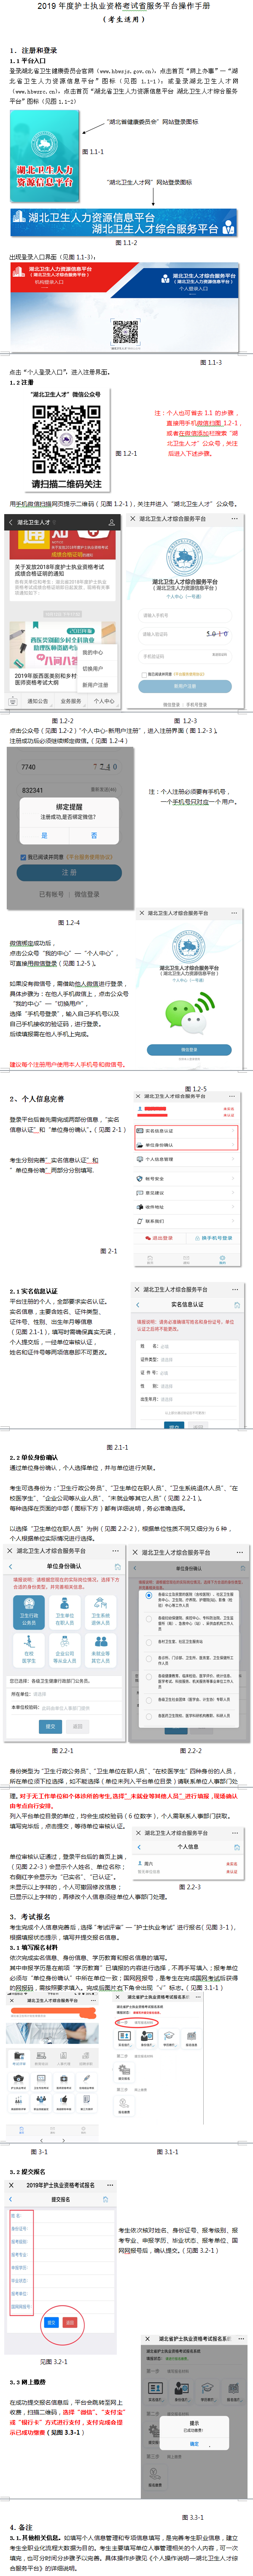253x2576 pixels.
Task: Tap 返回 button in Fig 2.2-1
Action: tap(78, 1727)
